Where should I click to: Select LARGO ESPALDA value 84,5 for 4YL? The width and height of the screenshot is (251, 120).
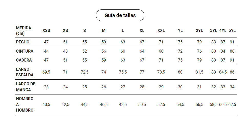pyautogui.click(x=223, y=72)
